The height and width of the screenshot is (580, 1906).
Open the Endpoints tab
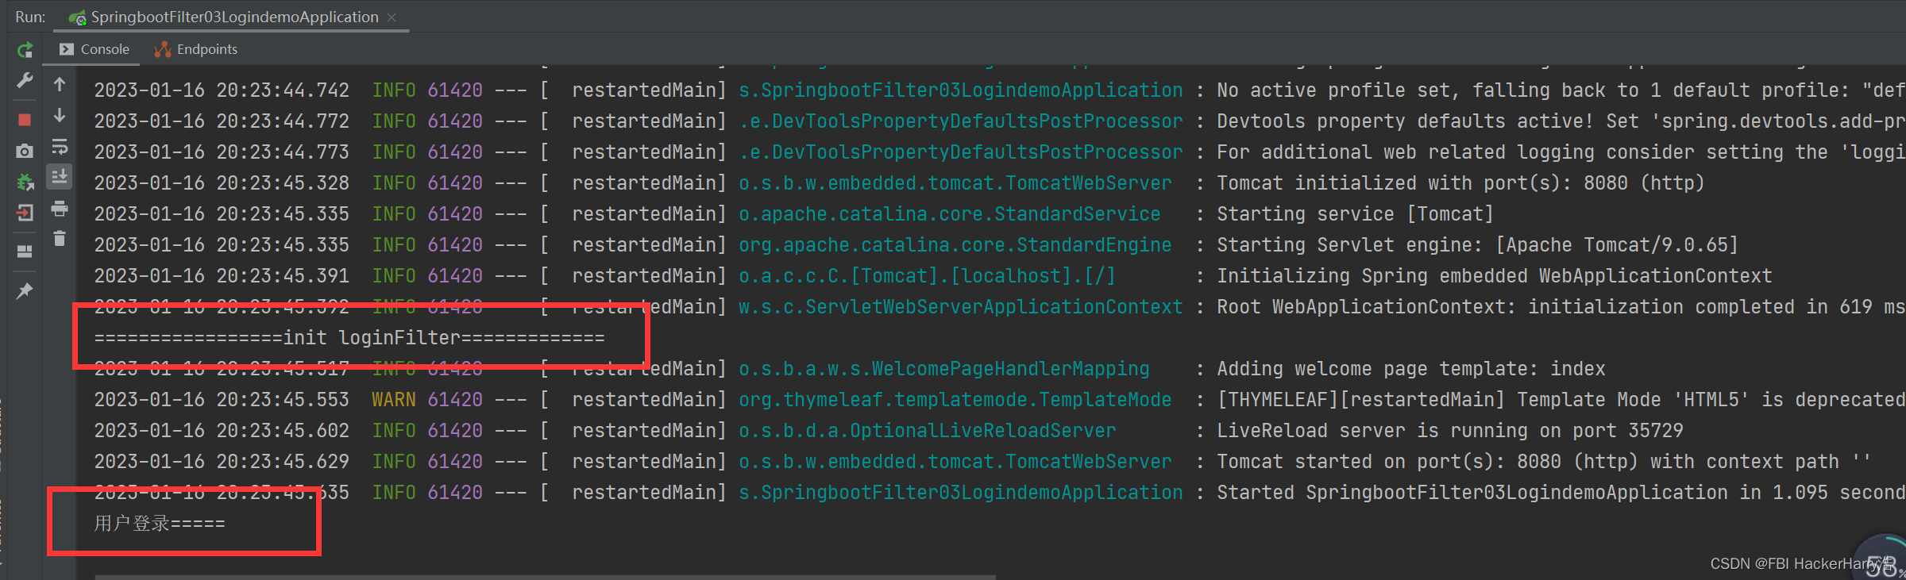pos(196,49)
